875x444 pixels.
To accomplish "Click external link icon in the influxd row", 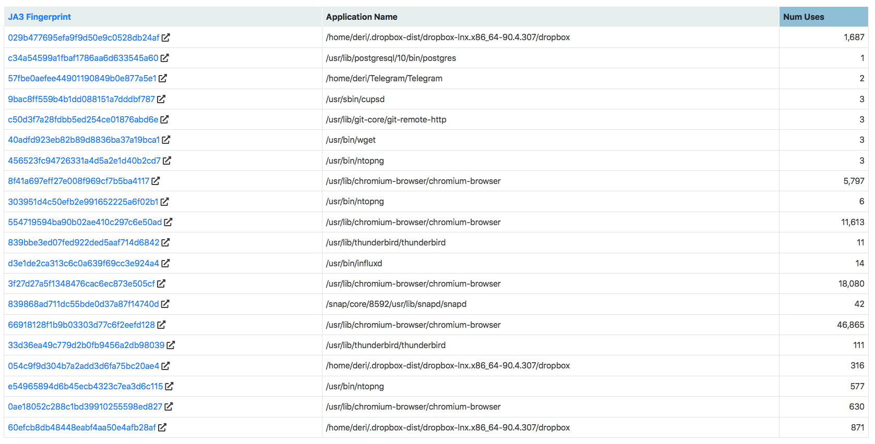I will point(165,263).
